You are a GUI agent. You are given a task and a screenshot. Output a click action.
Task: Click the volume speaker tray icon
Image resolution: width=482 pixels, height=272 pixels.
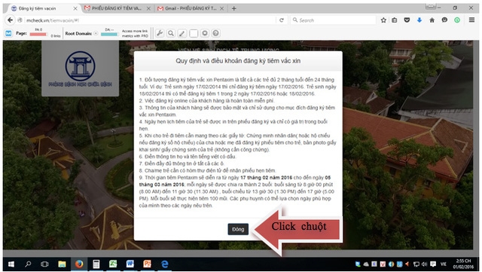click(x=425, y=264)
